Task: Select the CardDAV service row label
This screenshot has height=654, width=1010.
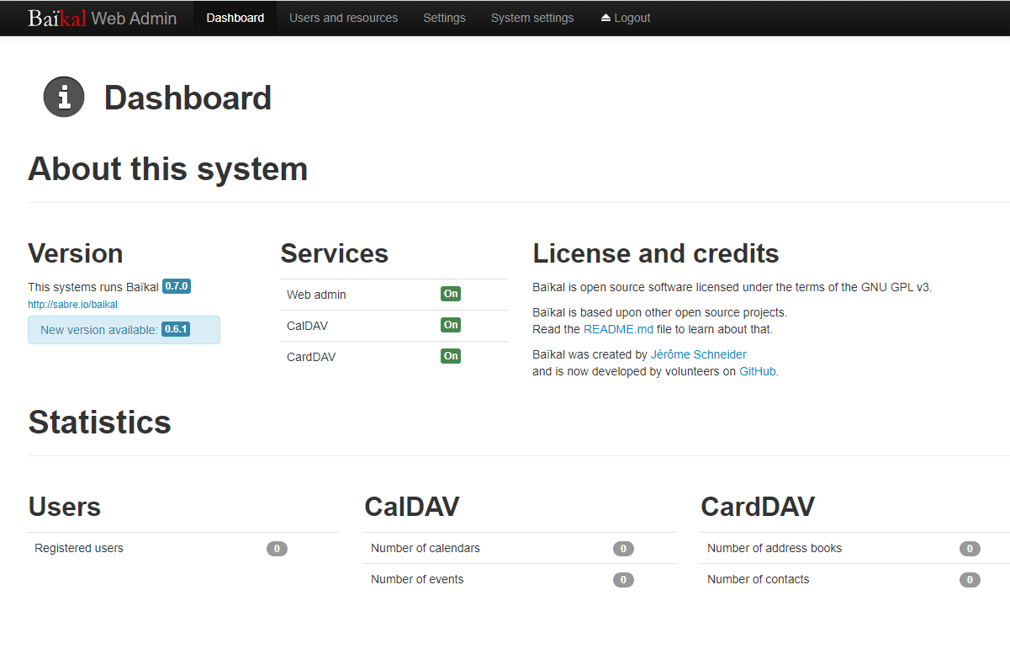Action: click(x=311, y=357)
